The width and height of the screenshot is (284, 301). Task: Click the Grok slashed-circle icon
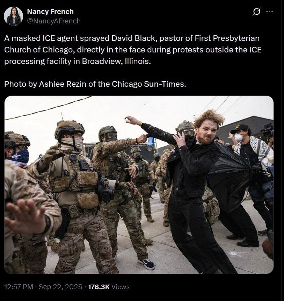(256, 12)
